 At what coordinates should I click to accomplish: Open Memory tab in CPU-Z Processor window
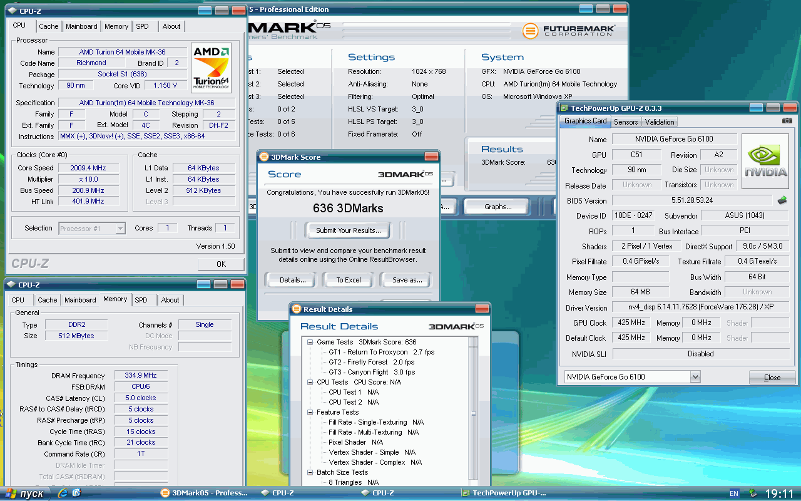[116, 26]
